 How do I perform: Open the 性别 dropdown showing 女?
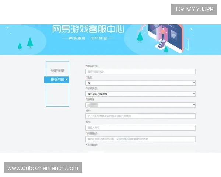tap(141, 83)
